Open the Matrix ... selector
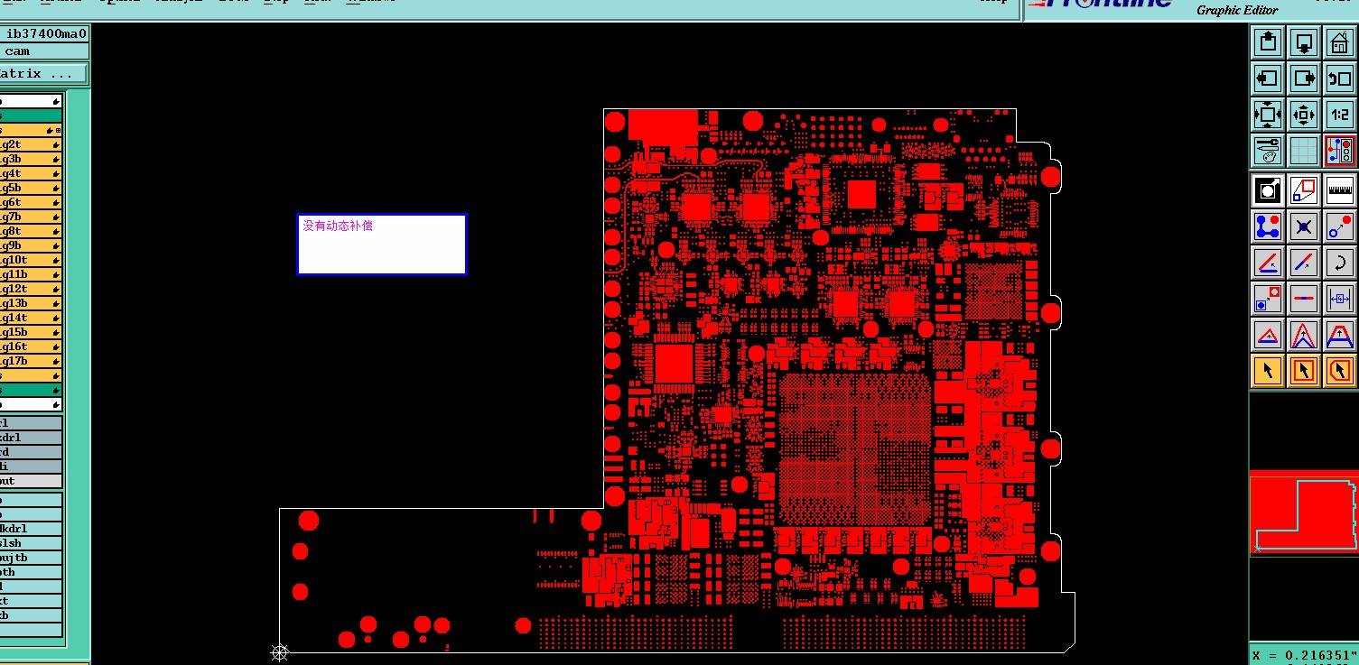Image resolution: width=1359 pixels, height=665 pixels. [43, 74]
